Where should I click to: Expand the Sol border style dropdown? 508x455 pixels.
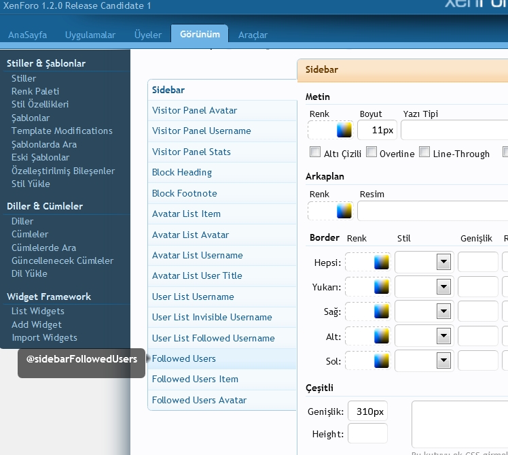[x=443, y=360]
